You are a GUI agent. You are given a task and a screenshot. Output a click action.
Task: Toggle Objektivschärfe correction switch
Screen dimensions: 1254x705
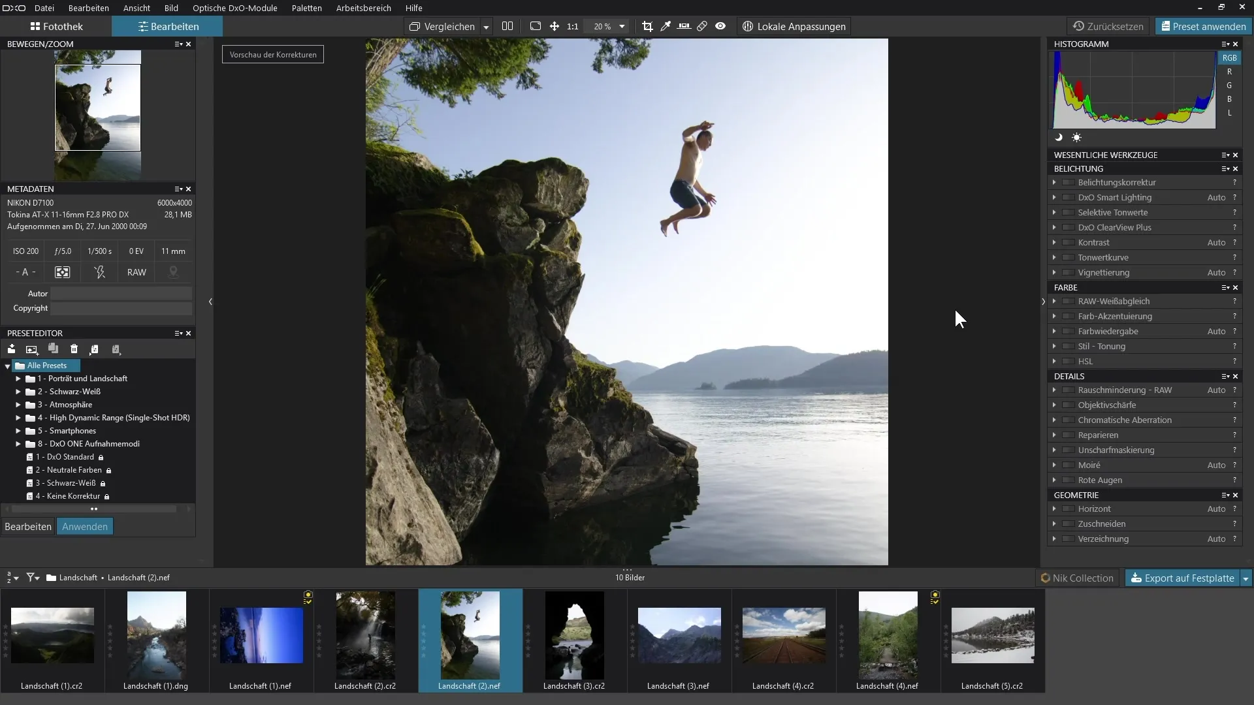pyautogui.click(x=1069, y=405)
